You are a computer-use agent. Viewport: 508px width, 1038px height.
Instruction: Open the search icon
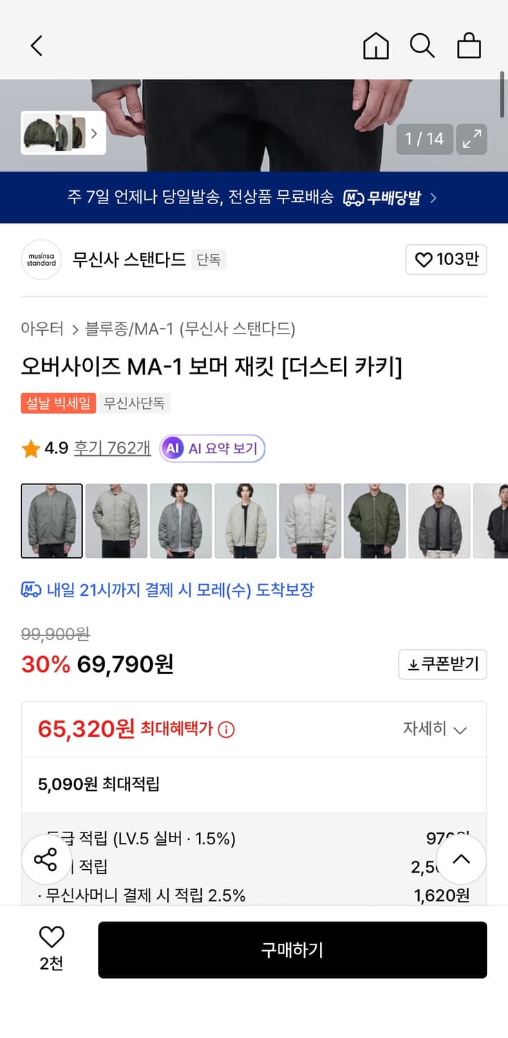422,46
